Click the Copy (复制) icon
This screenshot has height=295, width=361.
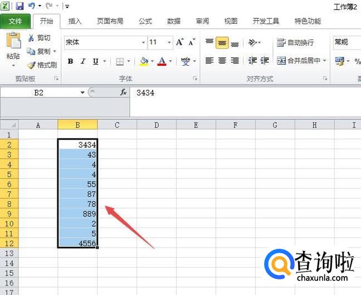31,51
